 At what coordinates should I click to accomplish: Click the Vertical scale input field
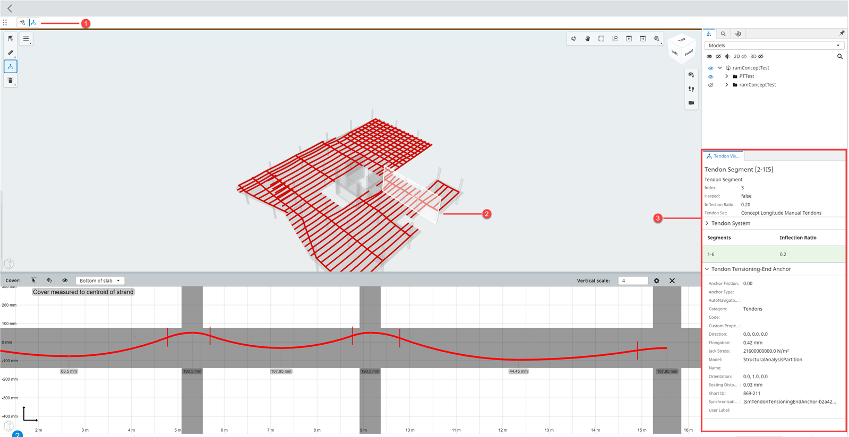[632, 281]
